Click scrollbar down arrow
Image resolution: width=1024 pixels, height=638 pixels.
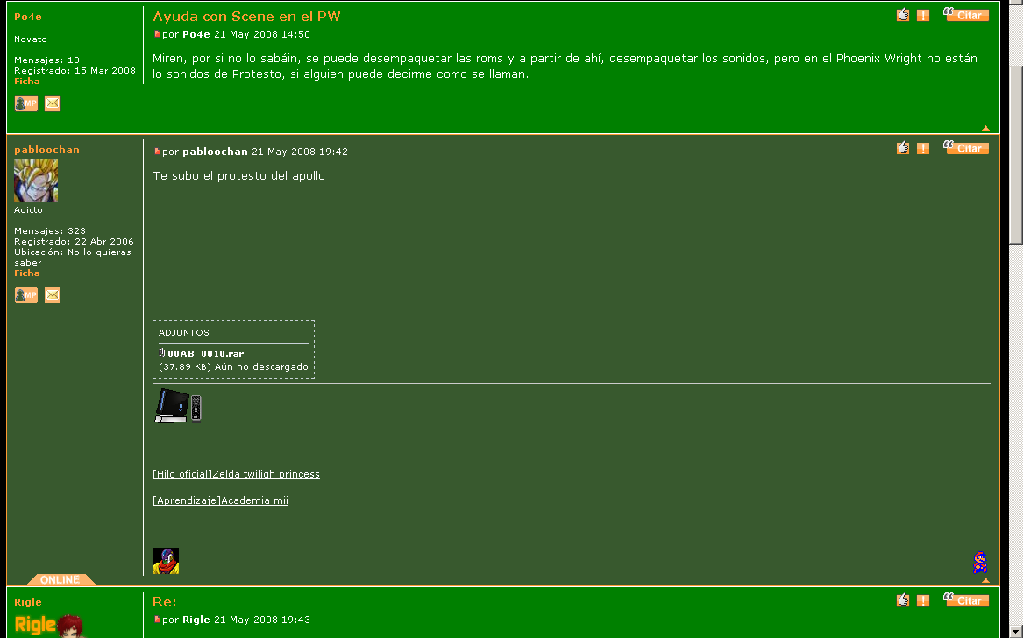tap(1015, 632)
